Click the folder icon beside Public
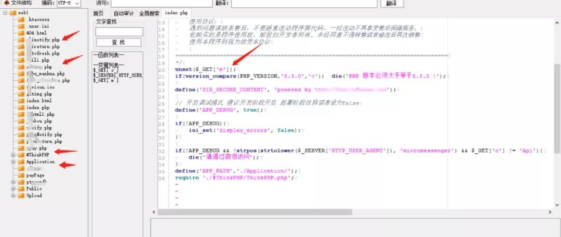The height and width of the screenshot is (237, 561). [21, 189]
